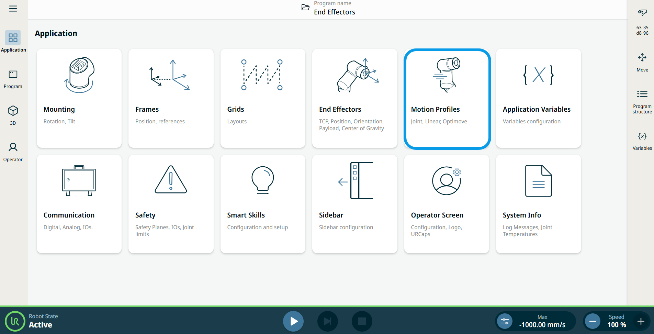This screenshot has height=334, width=654.
Task: Switch to the 3D view
Action: point(13,115)
